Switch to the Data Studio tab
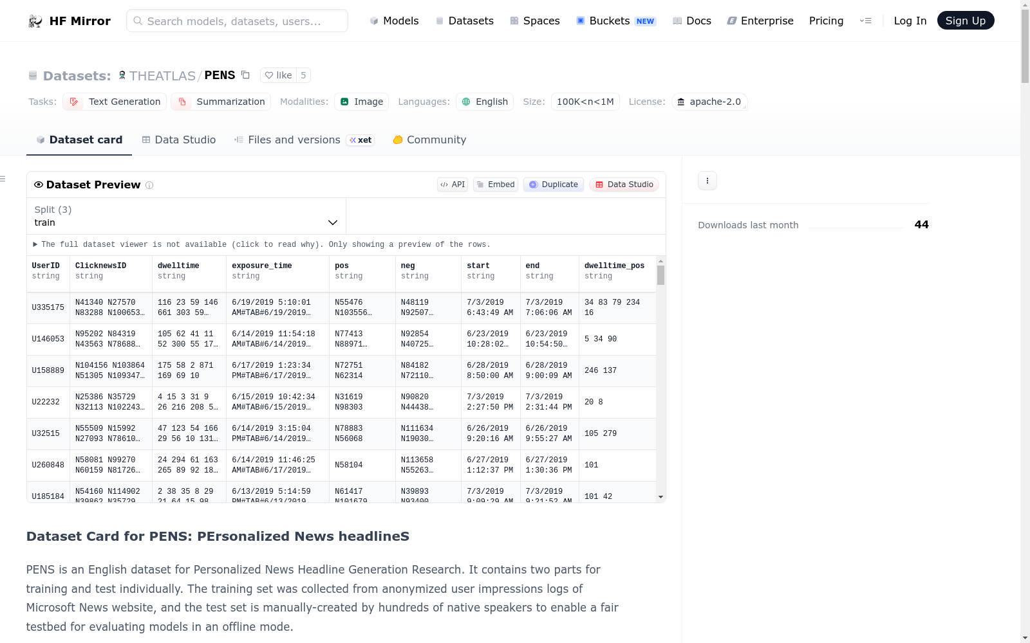The width and height of the screenshot is (1030, 643). 179,140
